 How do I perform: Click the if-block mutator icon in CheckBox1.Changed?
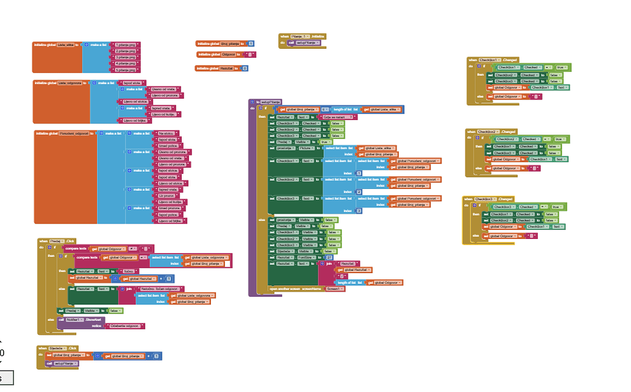coord(479,66)
